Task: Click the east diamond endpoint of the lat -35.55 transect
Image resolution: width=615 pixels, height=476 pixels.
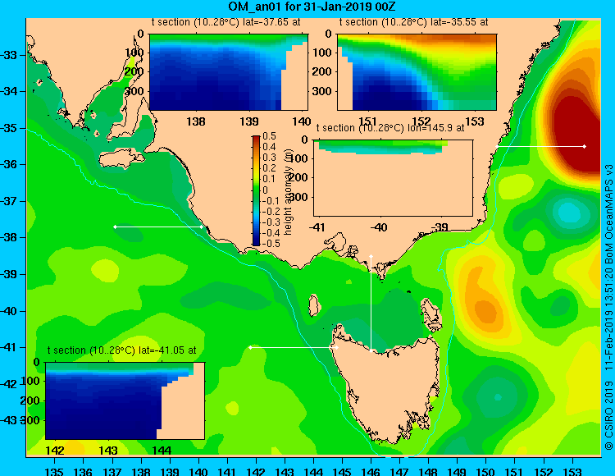Action: pos(585,146)
